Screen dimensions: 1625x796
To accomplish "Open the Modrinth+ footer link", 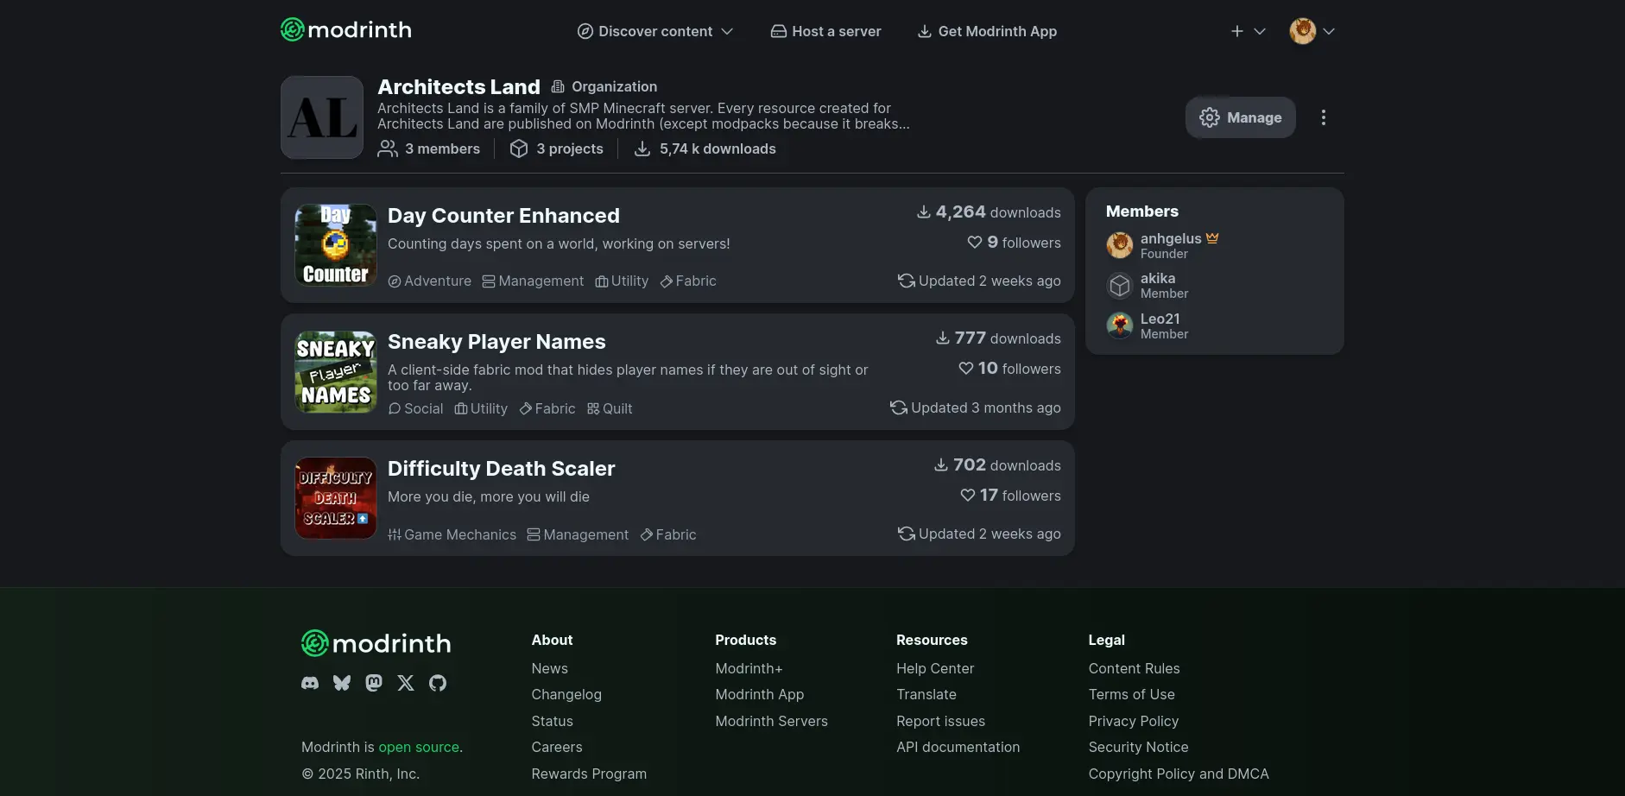I will 749,669.
